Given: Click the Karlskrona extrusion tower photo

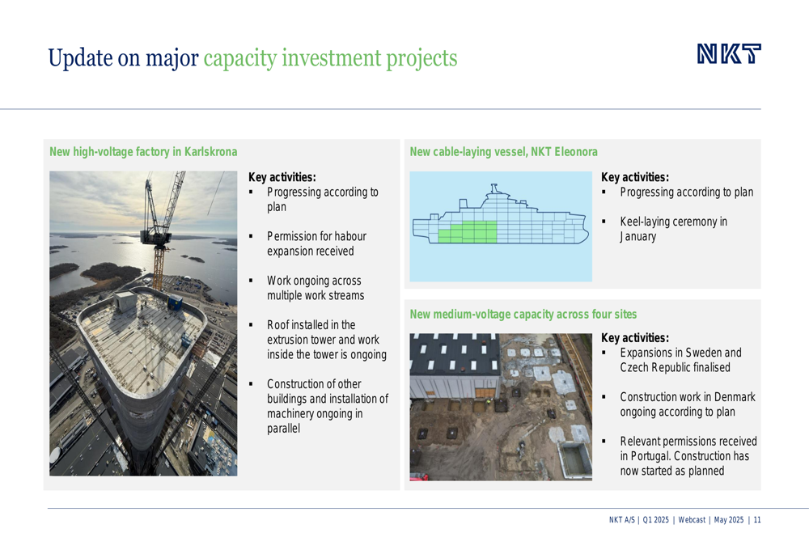Looking at the screenshot, I should coord(143,324).
